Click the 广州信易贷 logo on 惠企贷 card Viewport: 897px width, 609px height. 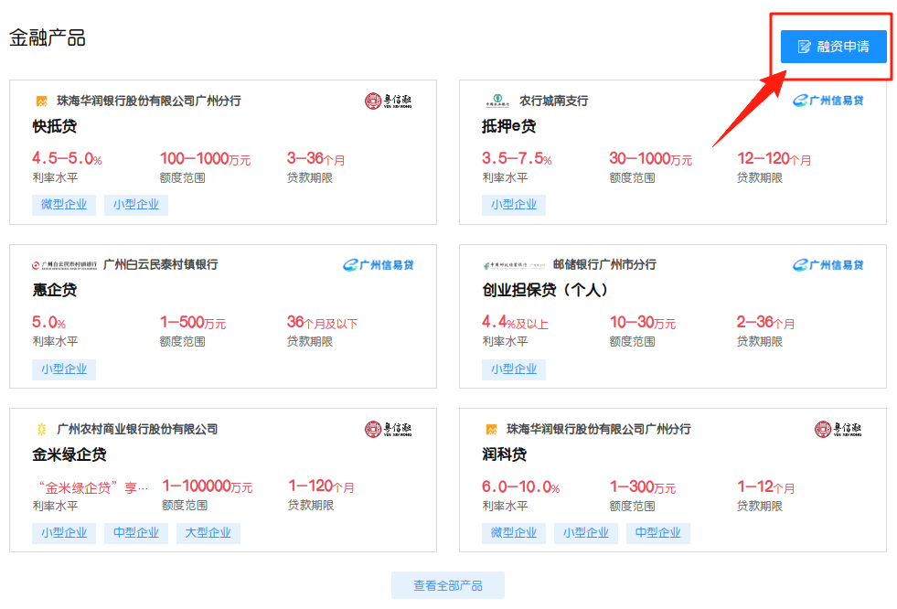379,265
